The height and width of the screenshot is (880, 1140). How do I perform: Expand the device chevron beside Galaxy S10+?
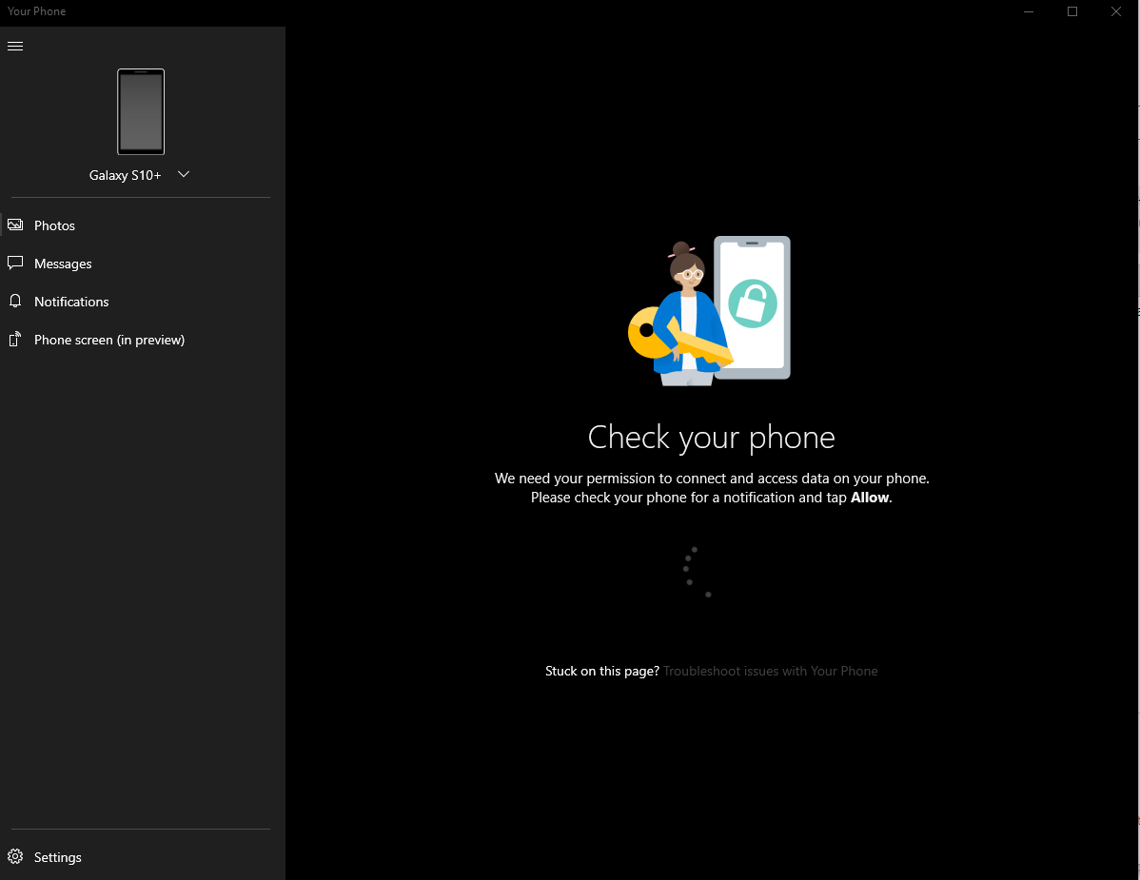click(x=184, y=174)
